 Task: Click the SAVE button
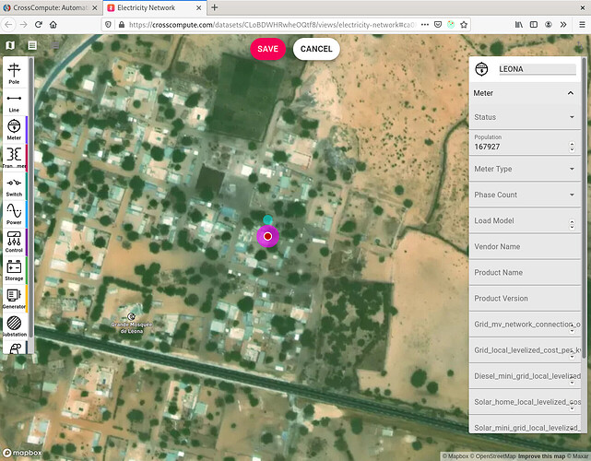268,49
